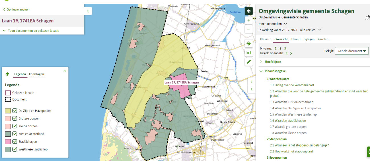Screen dimensions: 370x161
Task: Click the pink Stad Schagen legend swatch
Action: pos(8,141)
